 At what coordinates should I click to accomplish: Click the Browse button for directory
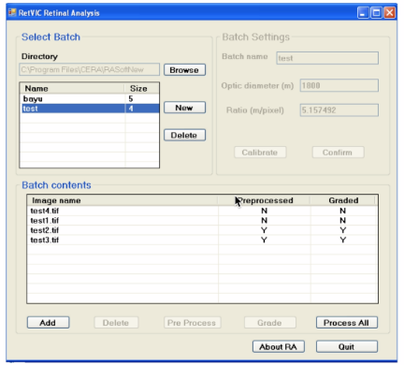point(184,70)
